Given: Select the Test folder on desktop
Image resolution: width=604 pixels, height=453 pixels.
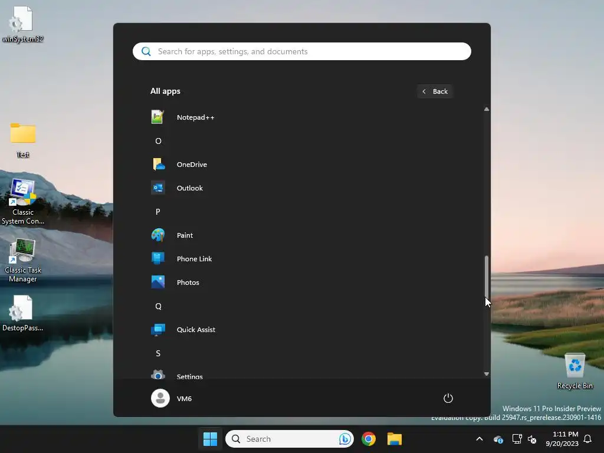Looking at the screenshot, I should (x=23, y=140).
